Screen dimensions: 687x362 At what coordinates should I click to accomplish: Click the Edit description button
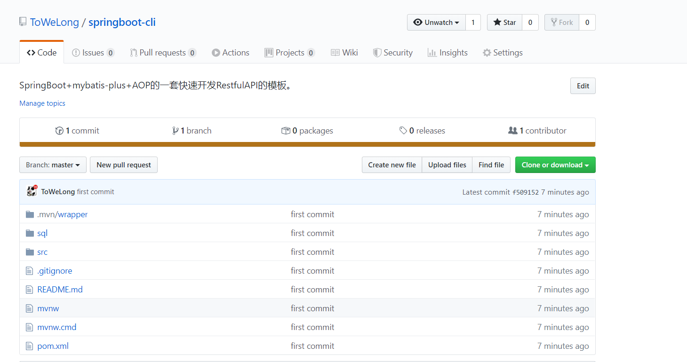coord(583,86)
